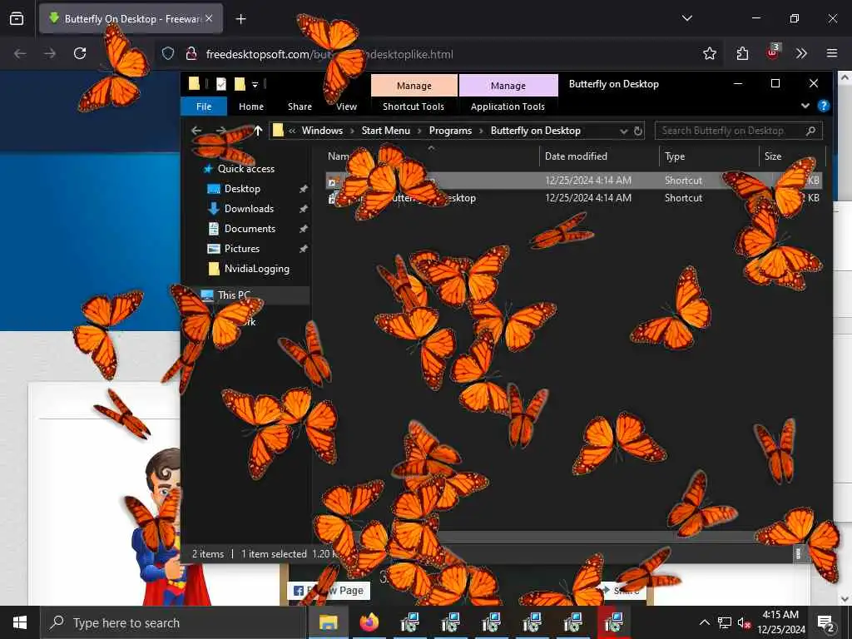Click Butterfly on Desktop breadcrumb segment
This screenshot has height=639, width=852.
tap(536, 131)
